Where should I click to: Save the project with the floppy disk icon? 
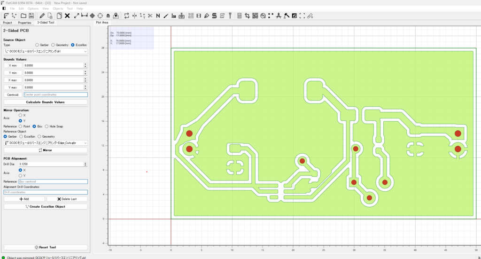pyautogui.click(x=31, y=16)
